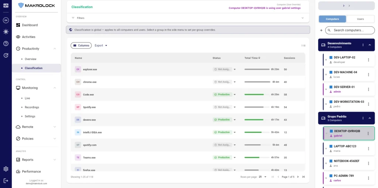Image resolution: width=378 pixels, height=188 pixels.
Task: Open status dropdown for Spotify.exe
Action: (x=234, y=107)
